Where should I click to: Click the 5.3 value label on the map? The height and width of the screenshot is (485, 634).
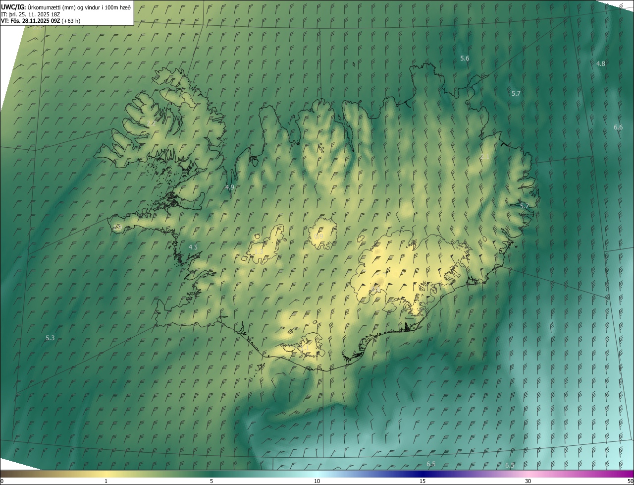point(50,338)
